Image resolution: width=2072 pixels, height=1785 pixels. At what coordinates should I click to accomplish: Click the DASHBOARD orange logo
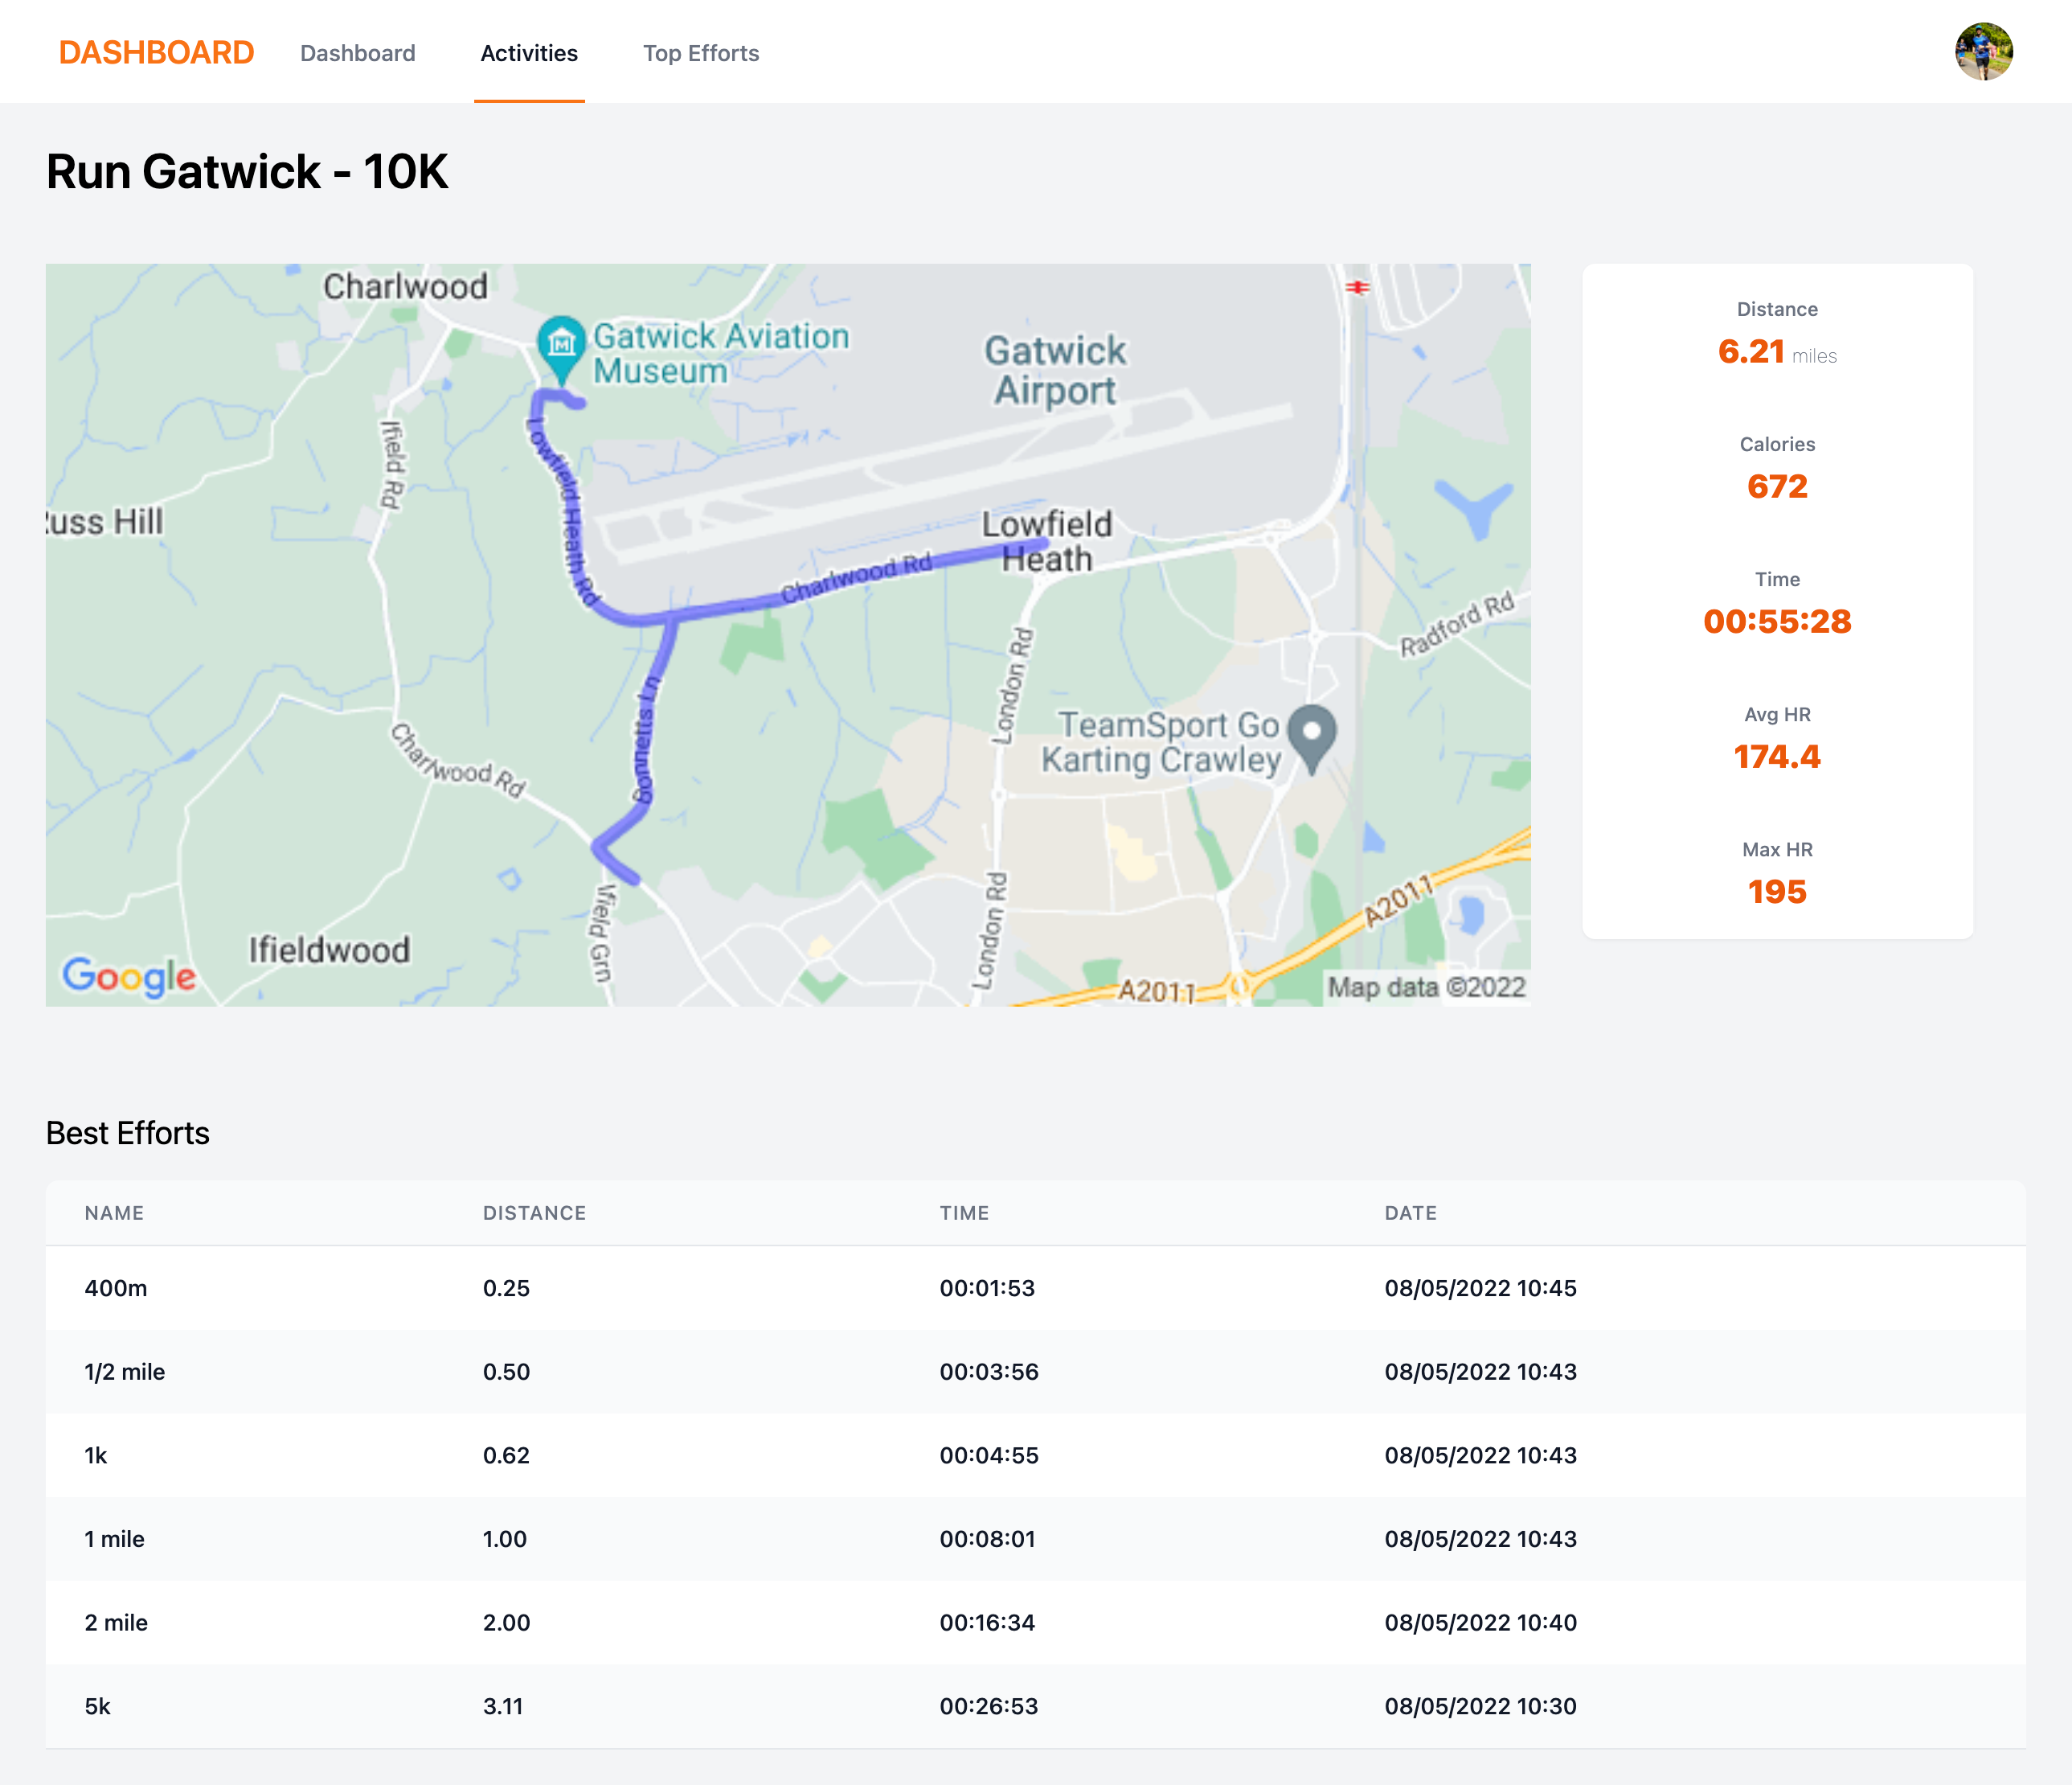tap(156, 52)
